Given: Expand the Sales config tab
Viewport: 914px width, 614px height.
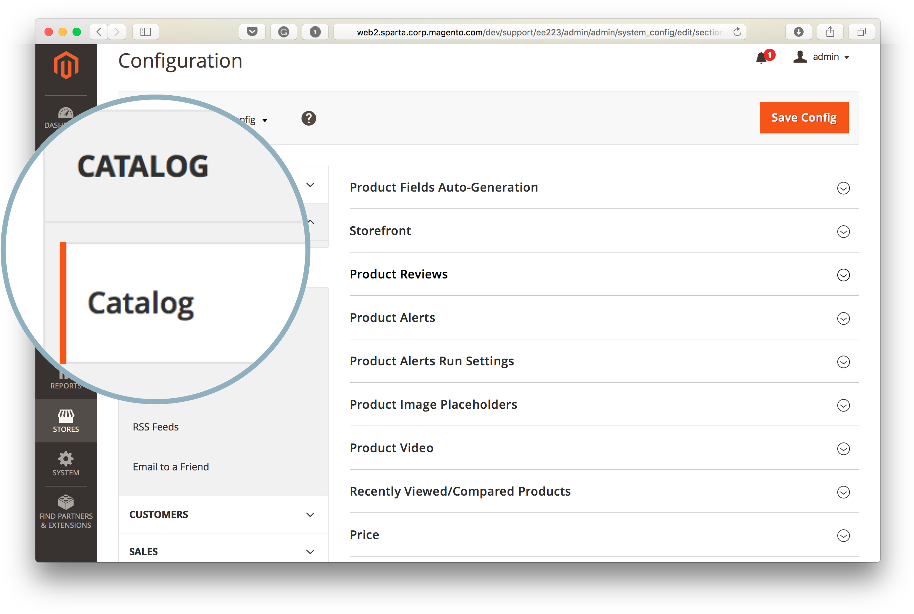Looking at the screenshot, I should [x=223, y=551].
